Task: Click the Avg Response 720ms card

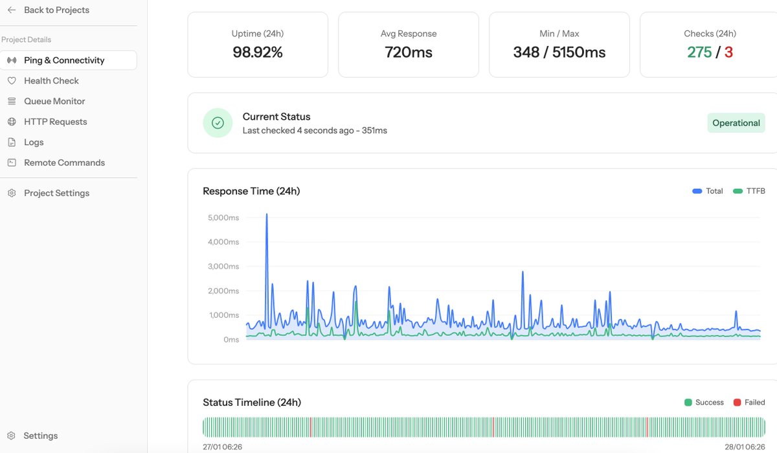Action: 409,45
